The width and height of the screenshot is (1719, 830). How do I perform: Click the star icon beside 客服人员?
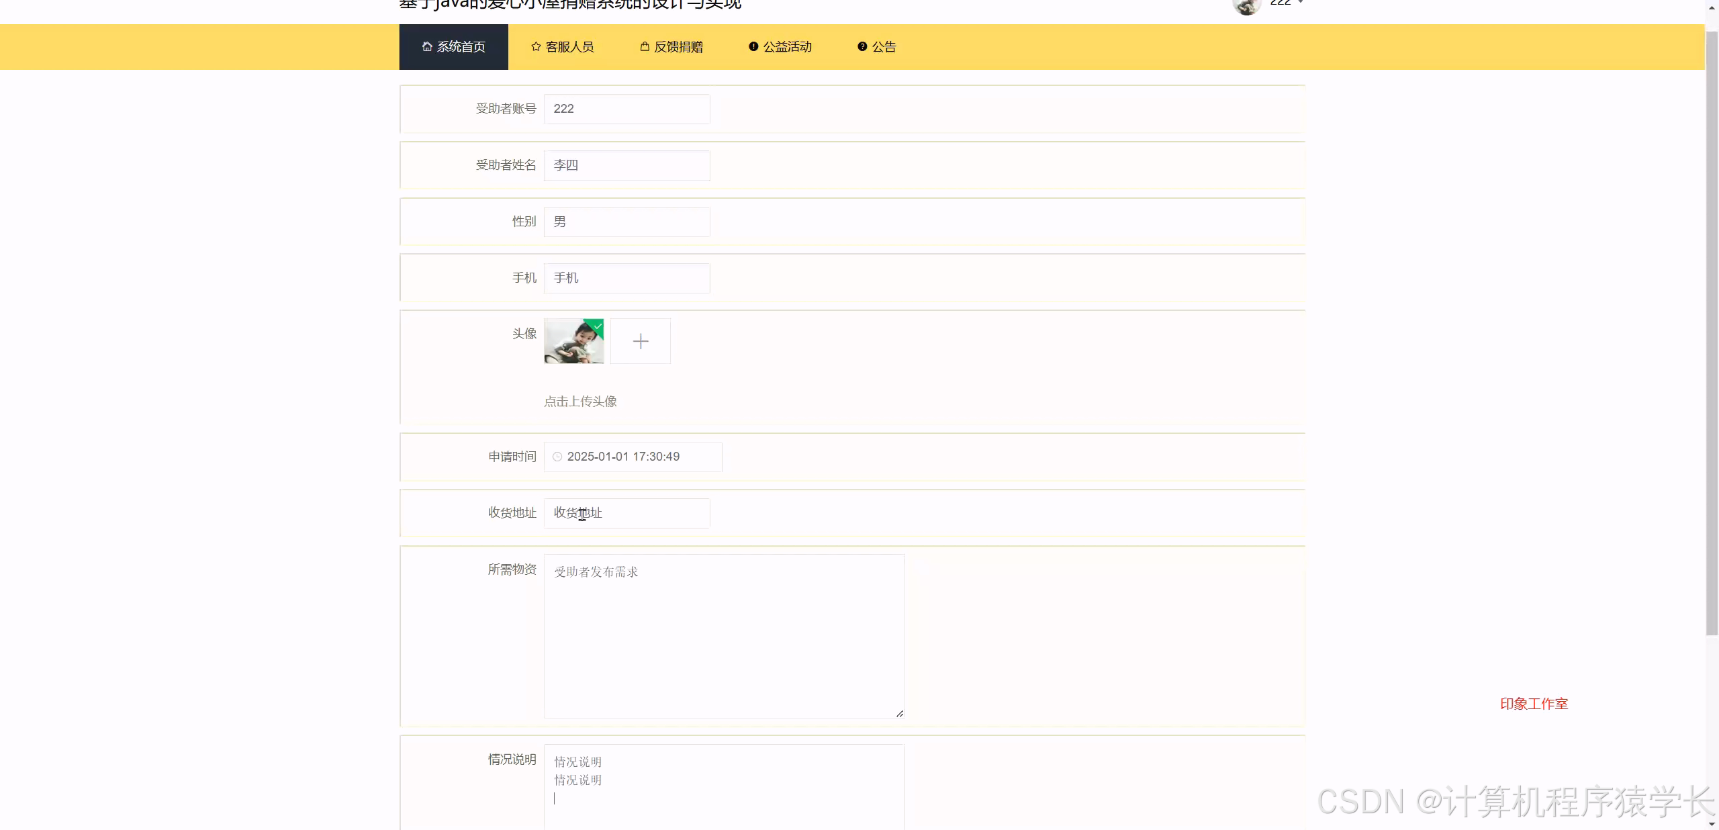[x=535, y=46]
